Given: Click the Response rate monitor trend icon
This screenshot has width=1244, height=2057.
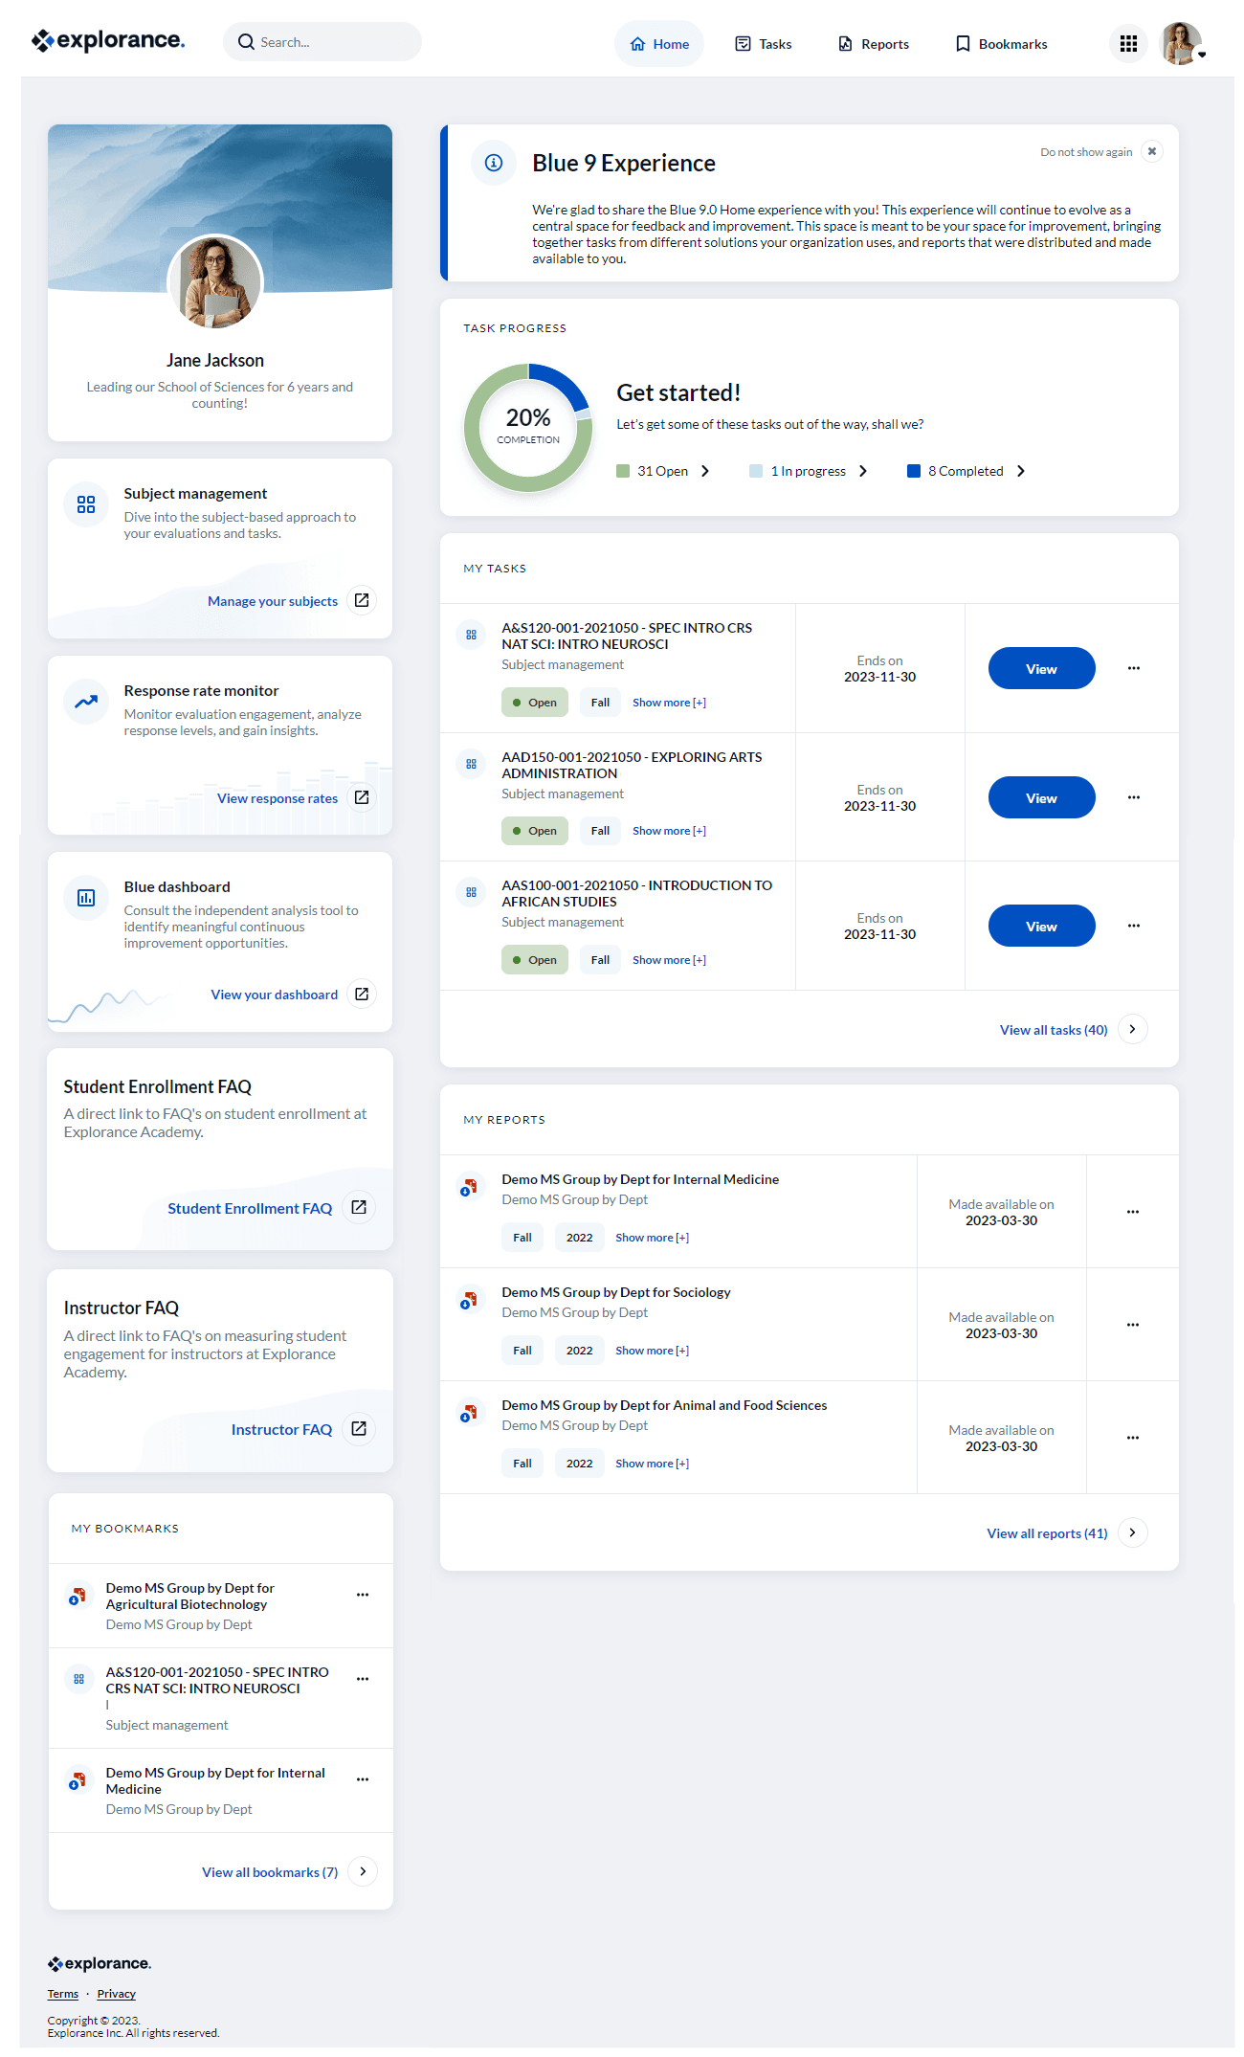Looking at the screenshot, I should 86,702.
